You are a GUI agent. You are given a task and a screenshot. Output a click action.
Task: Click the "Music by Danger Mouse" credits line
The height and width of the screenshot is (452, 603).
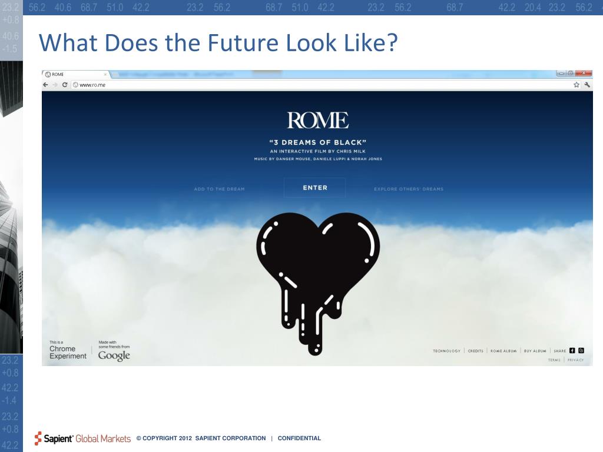[317, 159]
